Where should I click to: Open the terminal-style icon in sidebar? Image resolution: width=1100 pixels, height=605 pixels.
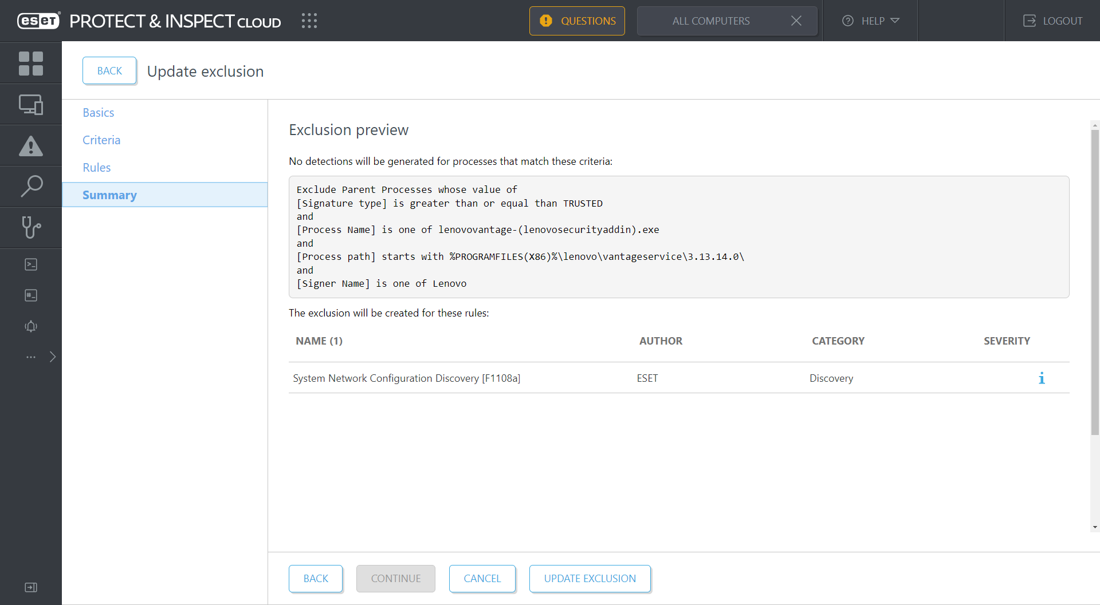[x=31, y=264]
